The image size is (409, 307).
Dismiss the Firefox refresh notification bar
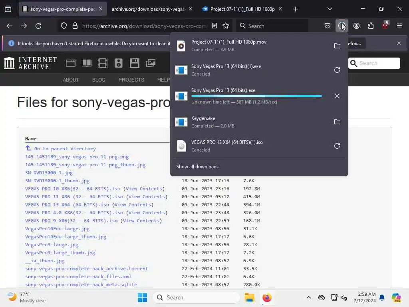click(x=399, y=43)
